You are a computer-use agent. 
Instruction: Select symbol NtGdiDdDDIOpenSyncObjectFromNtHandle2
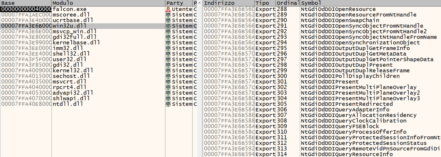pos(364,31)
